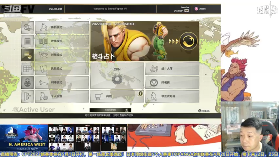This screenshot has width=279, height=157.
Task: Click the 格斗 channel logo at top right
Action: coord(267,10)
